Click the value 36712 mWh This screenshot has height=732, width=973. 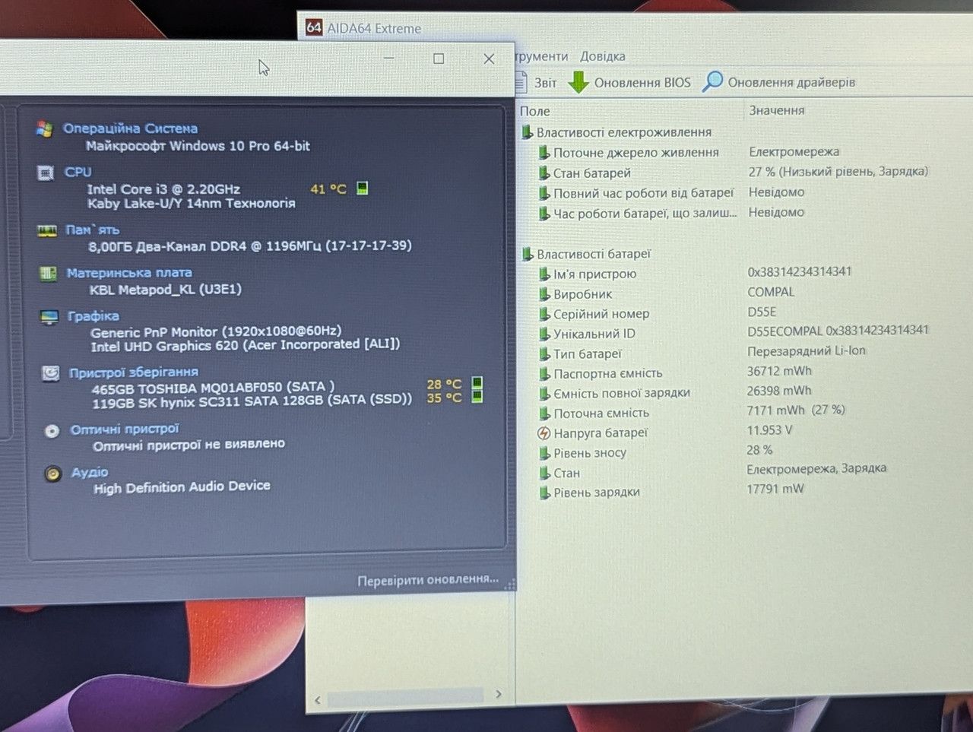779,371
